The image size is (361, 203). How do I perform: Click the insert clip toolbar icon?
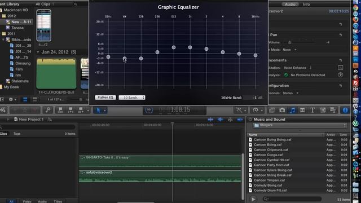[x=71, y=111]
